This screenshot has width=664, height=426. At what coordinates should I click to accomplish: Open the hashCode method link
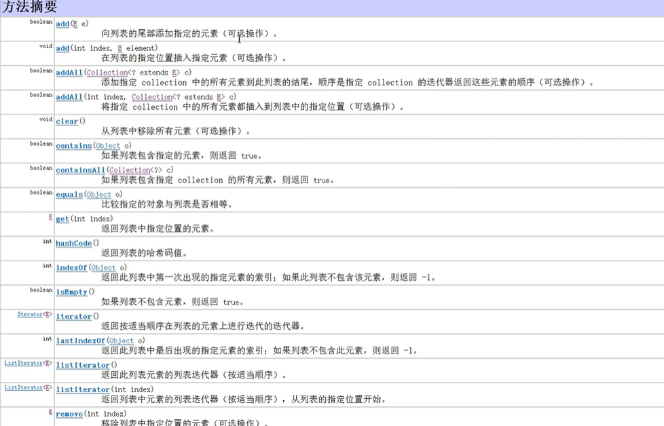pos(74,244)
